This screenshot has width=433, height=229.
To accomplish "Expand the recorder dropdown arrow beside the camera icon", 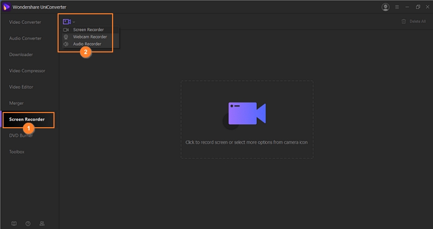I will click(x=74, y=22).
